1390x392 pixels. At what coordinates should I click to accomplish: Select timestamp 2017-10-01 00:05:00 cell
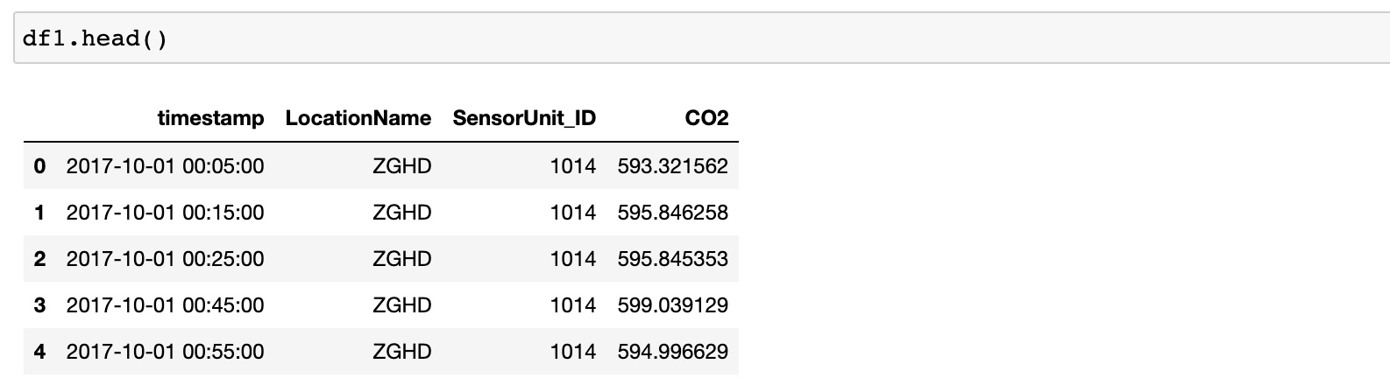[165, 166]
